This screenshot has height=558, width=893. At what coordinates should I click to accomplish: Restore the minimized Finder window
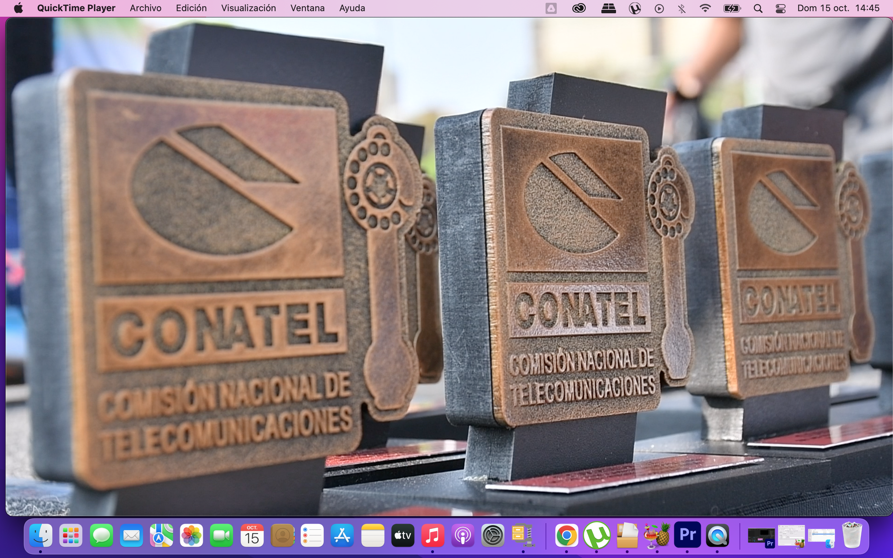coord(821,537)
